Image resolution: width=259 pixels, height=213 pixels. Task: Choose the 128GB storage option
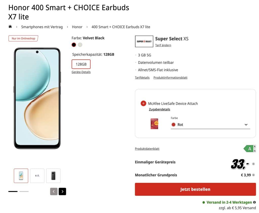pos(81,64)
